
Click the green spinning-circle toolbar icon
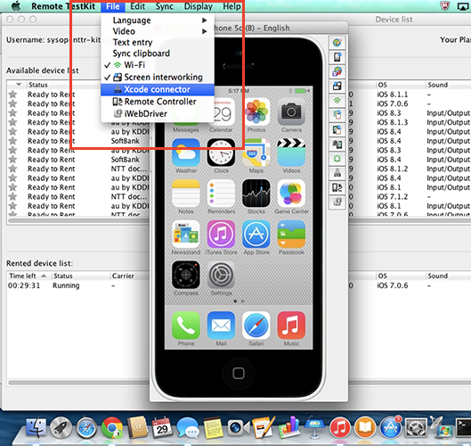coord(337,159)
